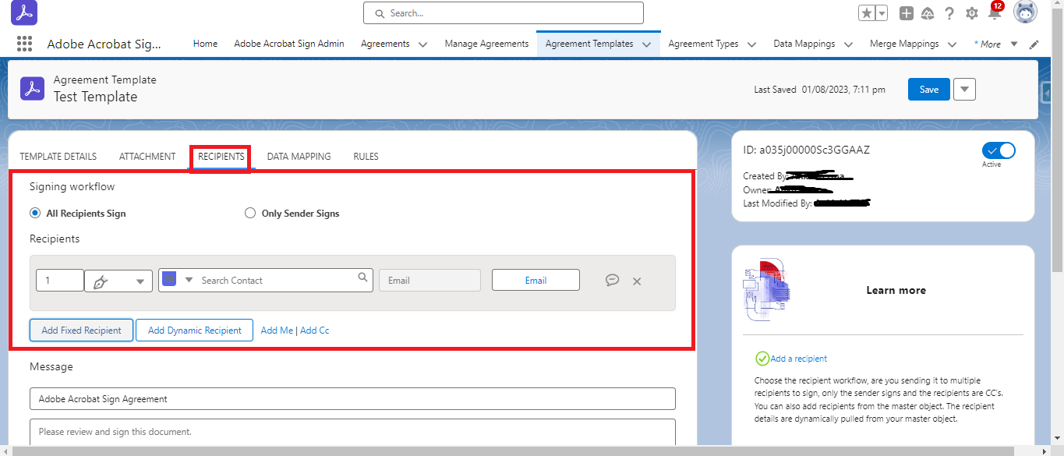Click the Email verification button
The width and height of the screenshot is (1064, 456).
point(536,280)
